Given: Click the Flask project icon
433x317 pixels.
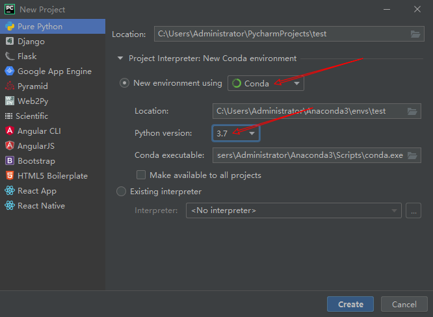Looking at the screenshot, I should point(10,57).
